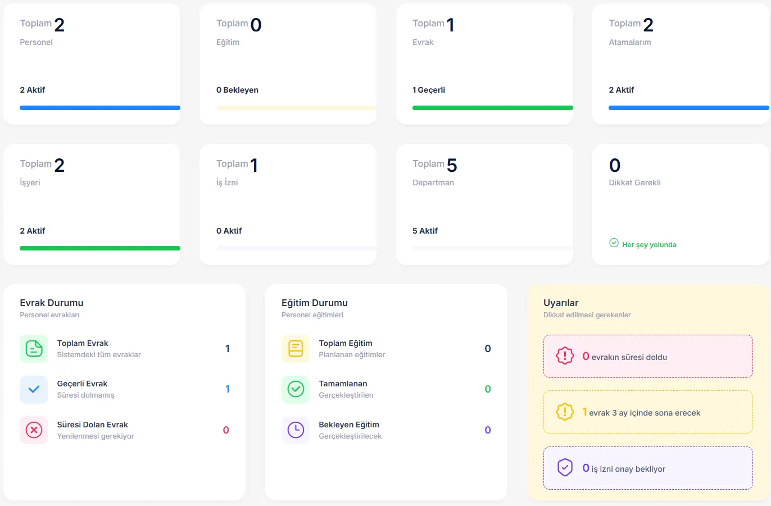Open the Eğitim summary card

288,64
